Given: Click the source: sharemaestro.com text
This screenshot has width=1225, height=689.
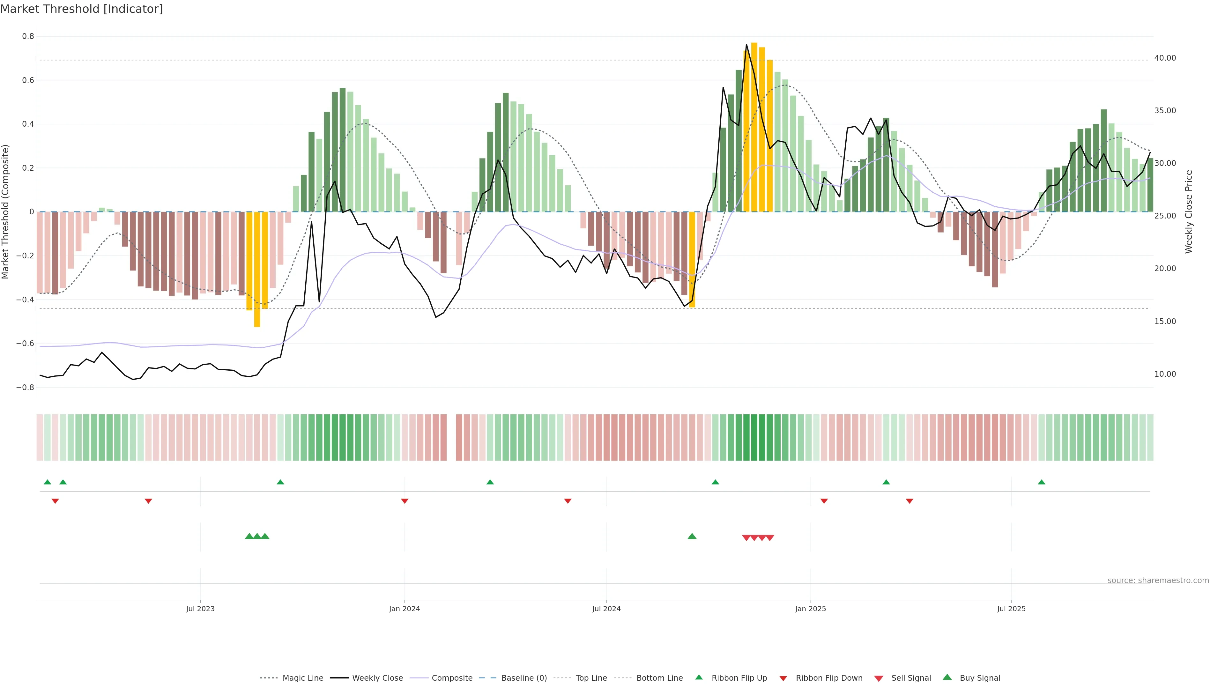Looking at the screenshot, I should pyautogui.click(x=1158, y=581).
